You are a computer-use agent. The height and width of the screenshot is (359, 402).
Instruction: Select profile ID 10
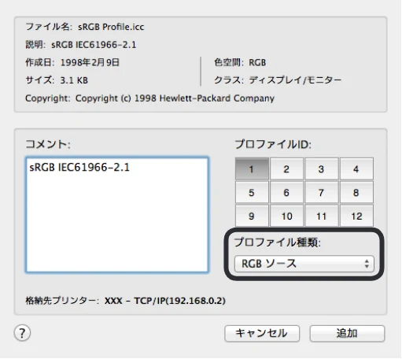coord(286,216)
